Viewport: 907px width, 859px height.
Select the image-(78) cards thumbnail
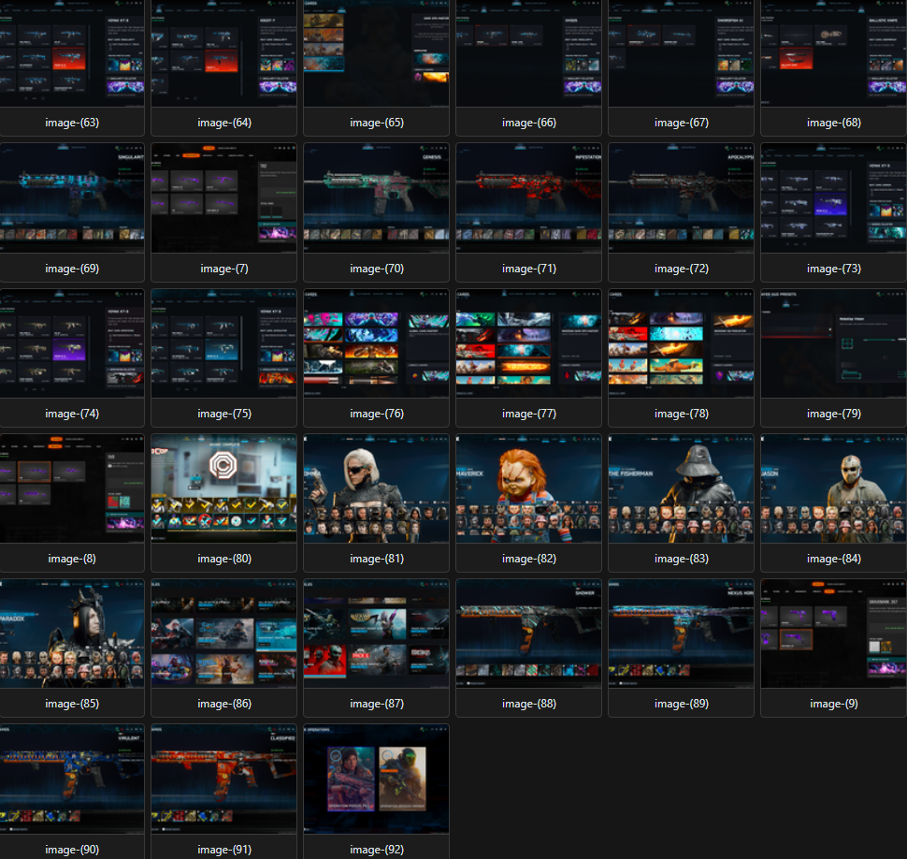tap(681, 343)
